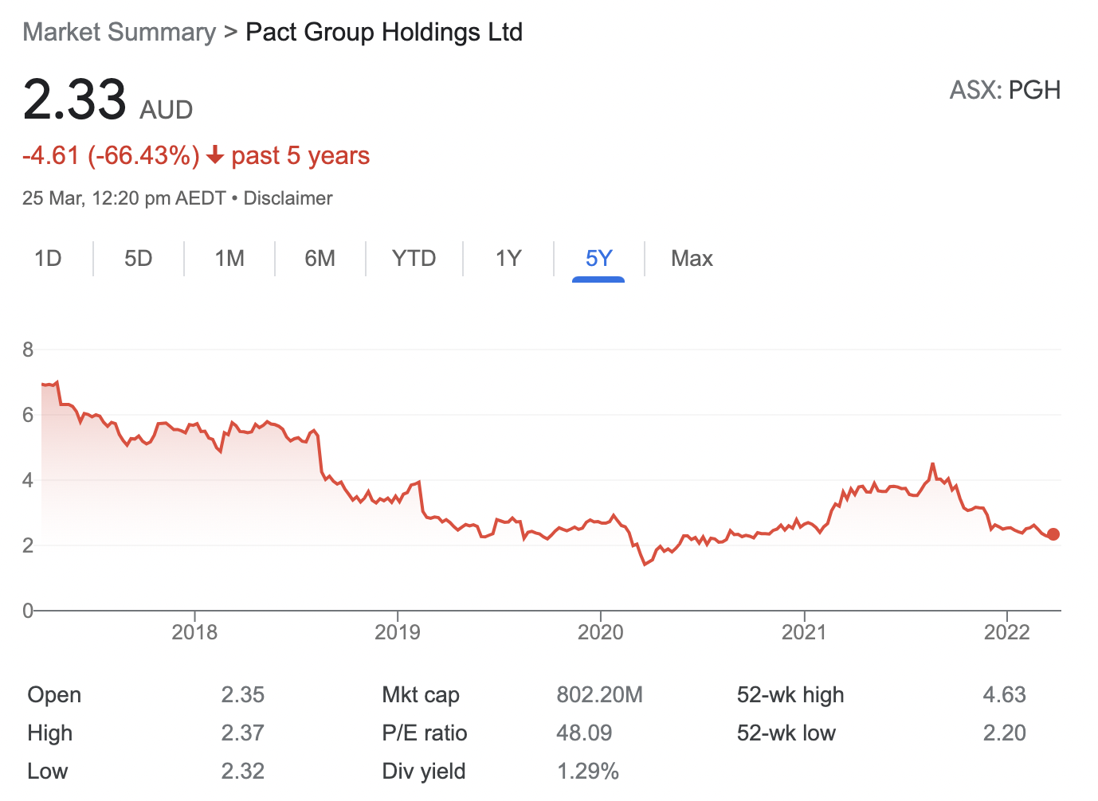Click the Market Summary breadcrumb
Viewport: 1098px width, 801px height.
click(120, 32)
